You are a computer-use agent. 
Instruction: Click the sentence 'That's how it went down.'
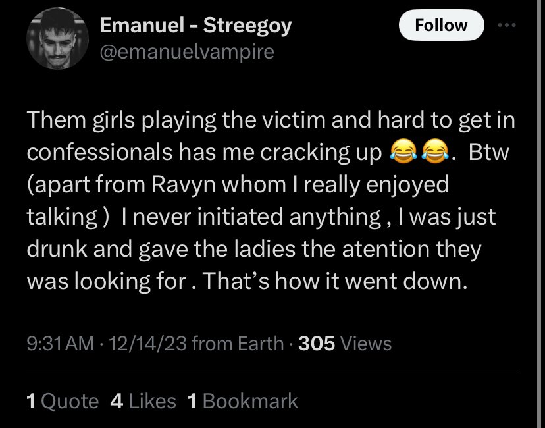point(335,281)
